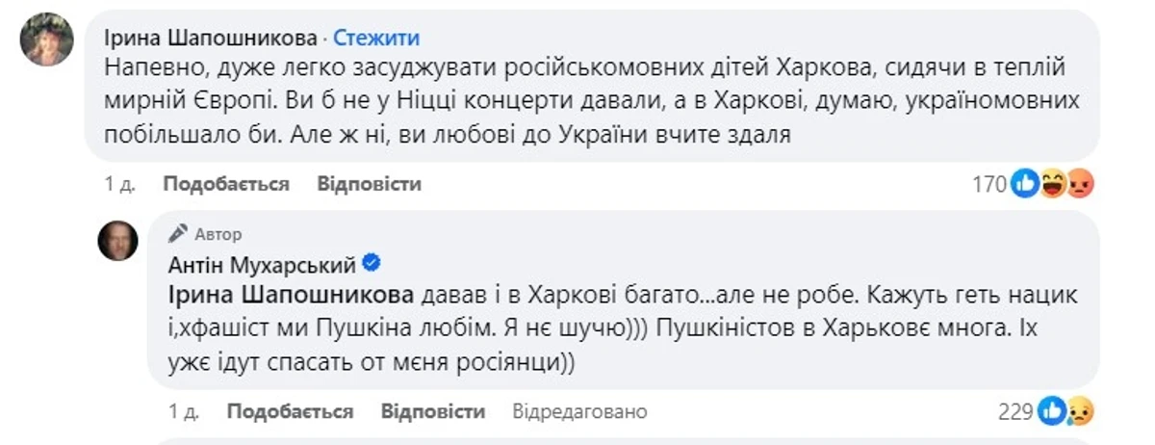Like Ірина's comment with Подобається
Viewport: 1155px width, 445px height.
[x=226, y=184]
